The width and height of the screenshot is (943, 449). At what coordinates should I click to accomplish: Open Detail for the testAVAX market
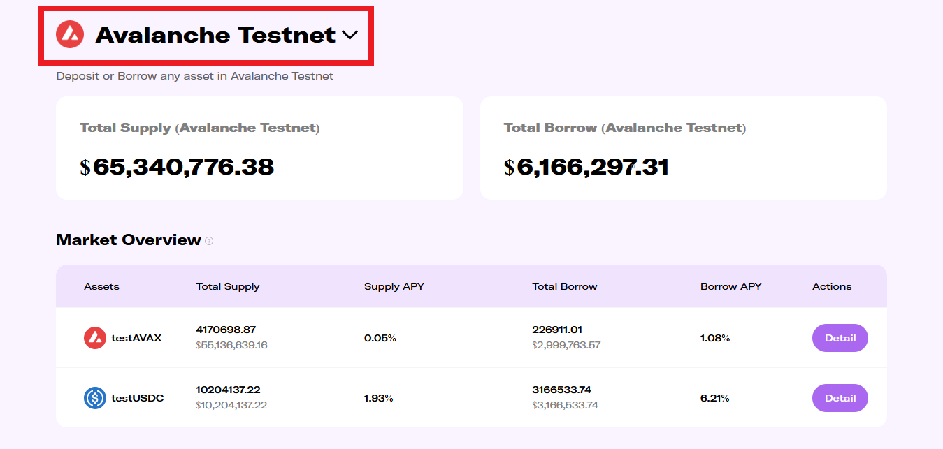coord(840,338)
